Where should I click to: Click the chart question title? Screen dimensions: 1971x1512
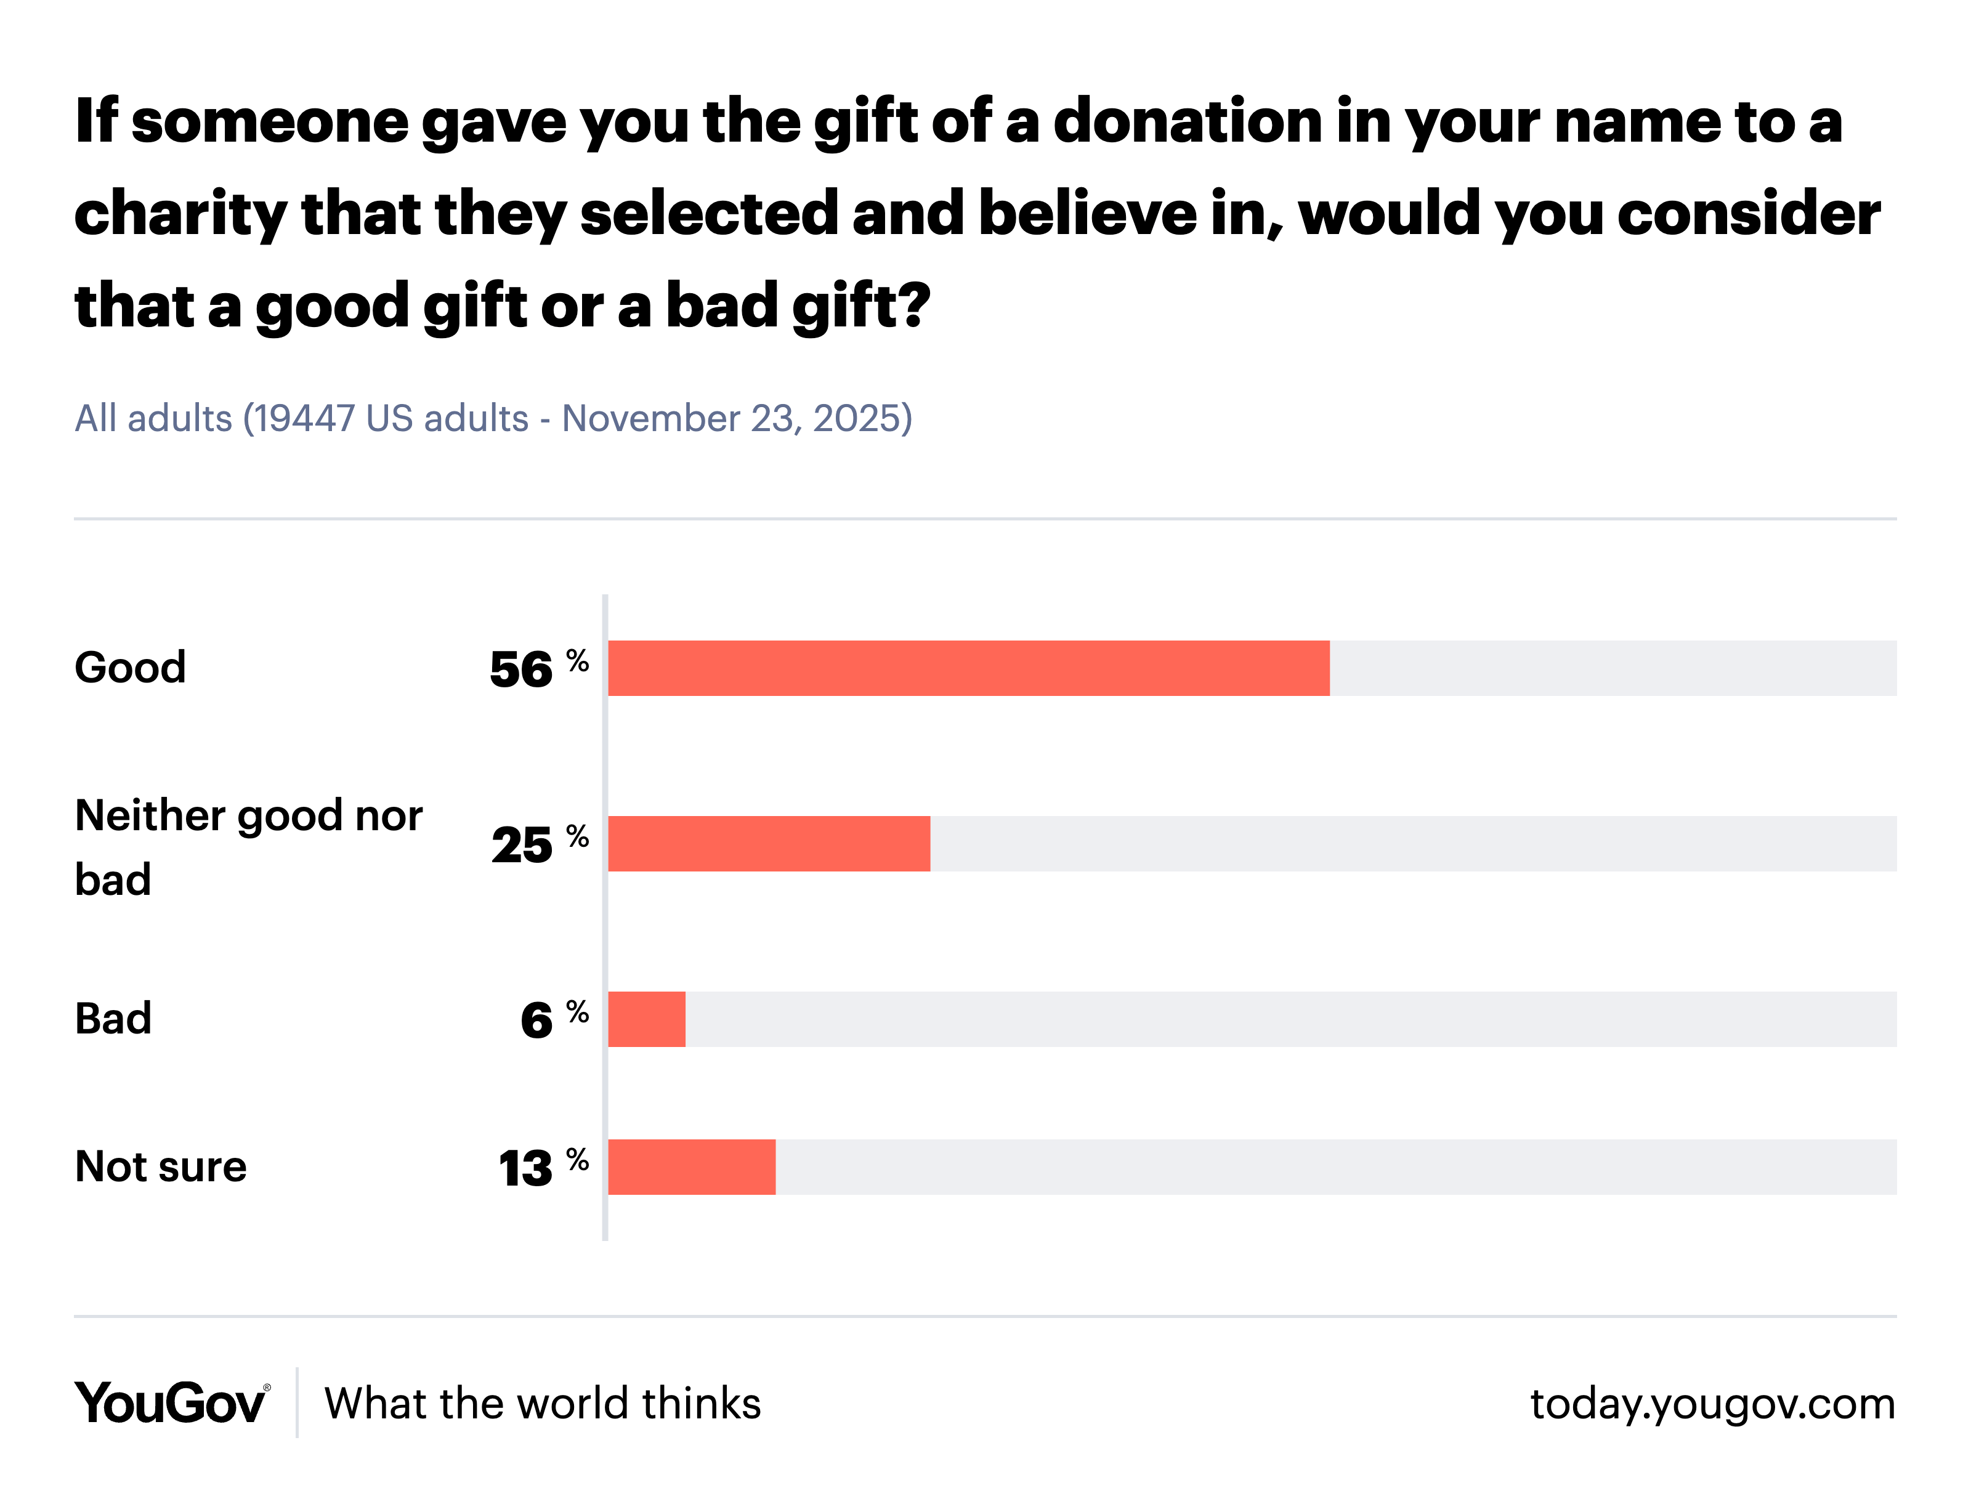tap(976, 213)
